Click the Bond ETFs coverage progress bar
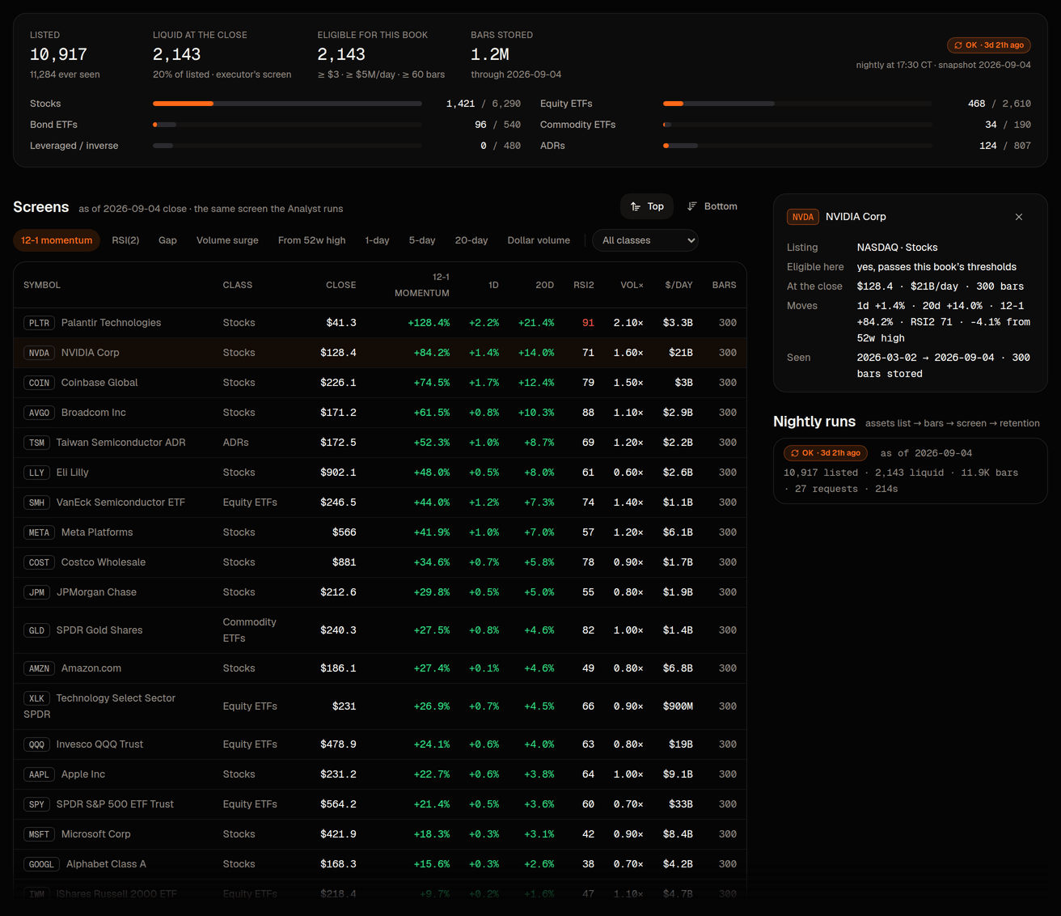Viewport: 1061px width, 916px height. (287, 125)
